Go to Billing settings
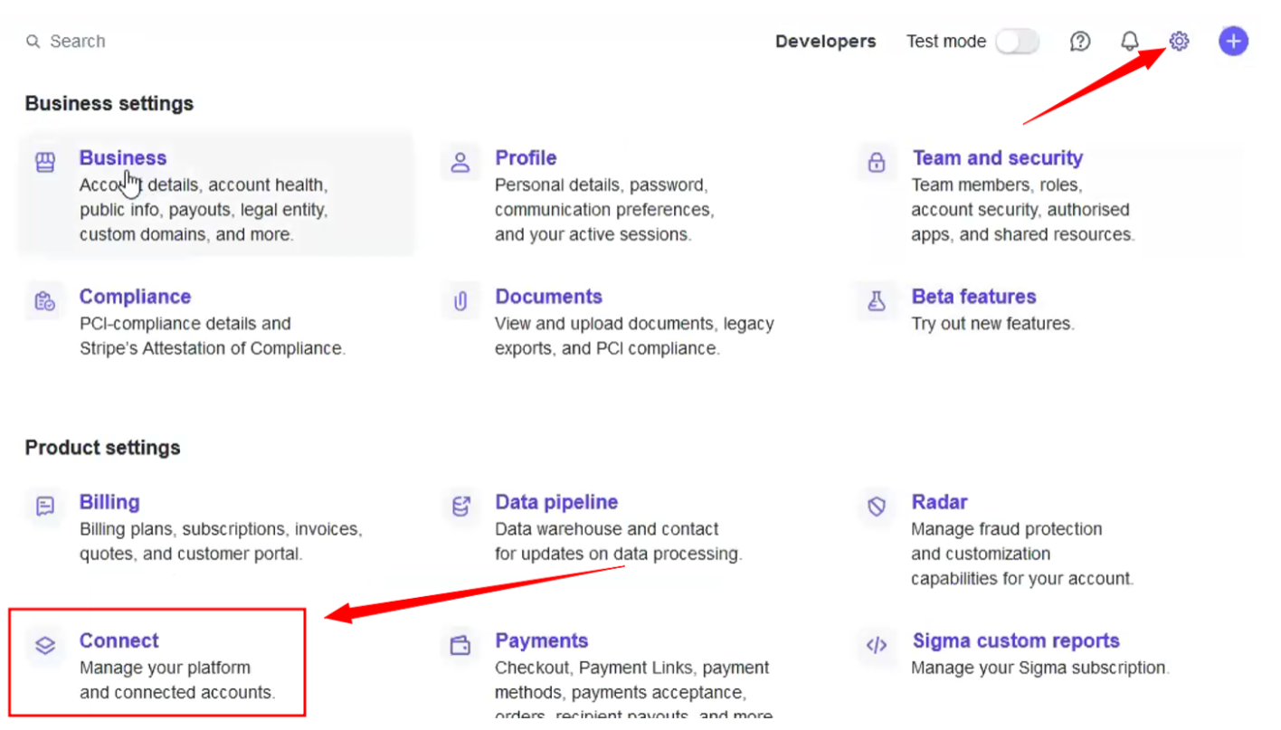The height and width of the screenshot is (730, 1281). [x=109, y=502]
